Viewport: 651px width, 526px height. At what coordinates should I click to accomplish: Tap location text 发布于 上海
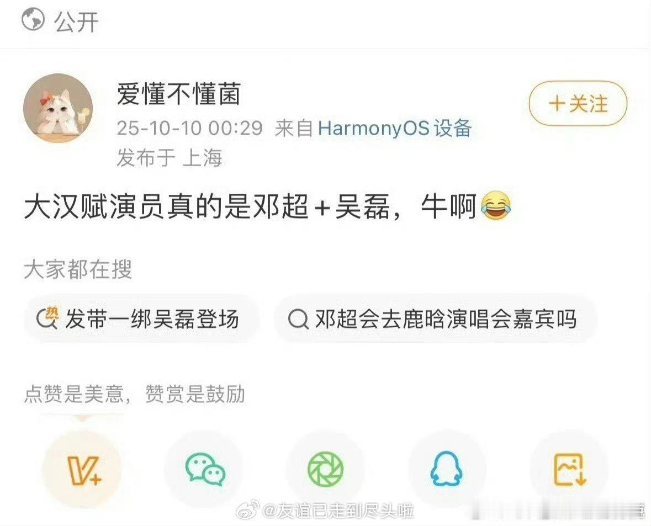pyautogui.click(x=170, y=157)
